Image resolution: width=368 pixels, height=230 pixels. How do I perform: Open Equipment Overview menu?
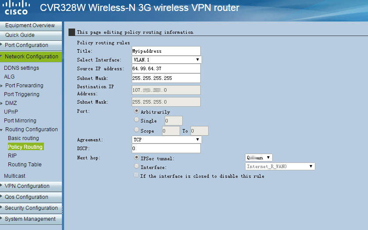(x=31, y=25)
